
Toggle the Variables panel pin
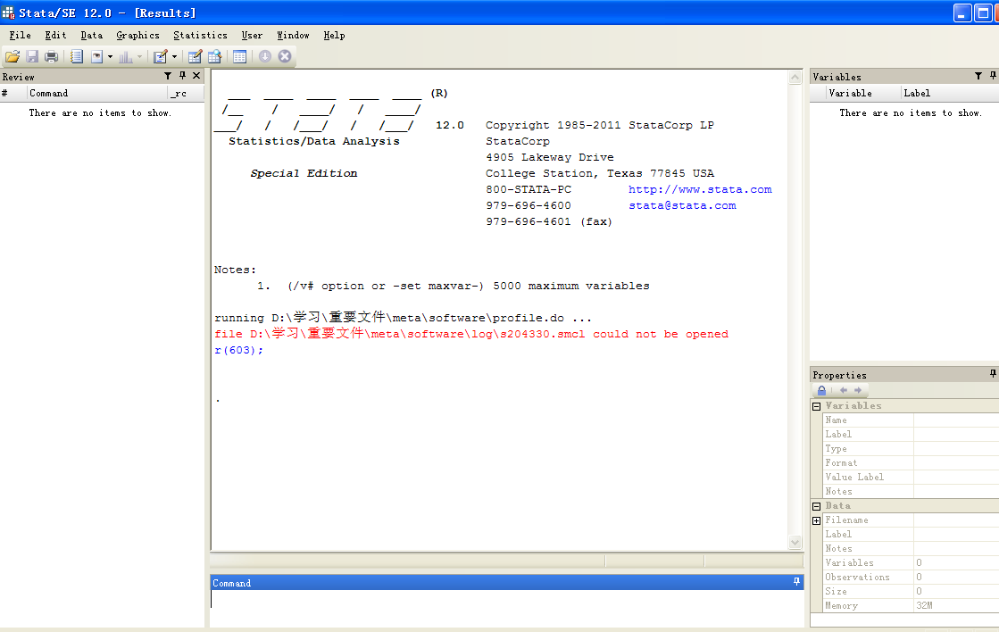pos(993,76)
